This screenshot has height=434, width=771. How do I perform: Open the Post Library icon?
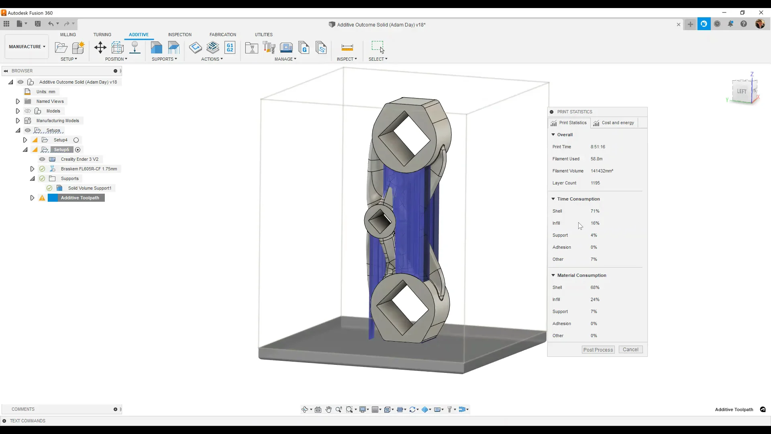(x=304, y=48)
